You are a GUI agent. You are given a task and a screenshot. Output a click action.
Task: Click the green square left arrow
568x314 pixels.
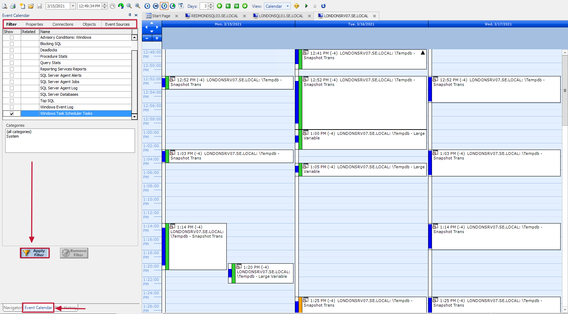[x=228, y=6]
